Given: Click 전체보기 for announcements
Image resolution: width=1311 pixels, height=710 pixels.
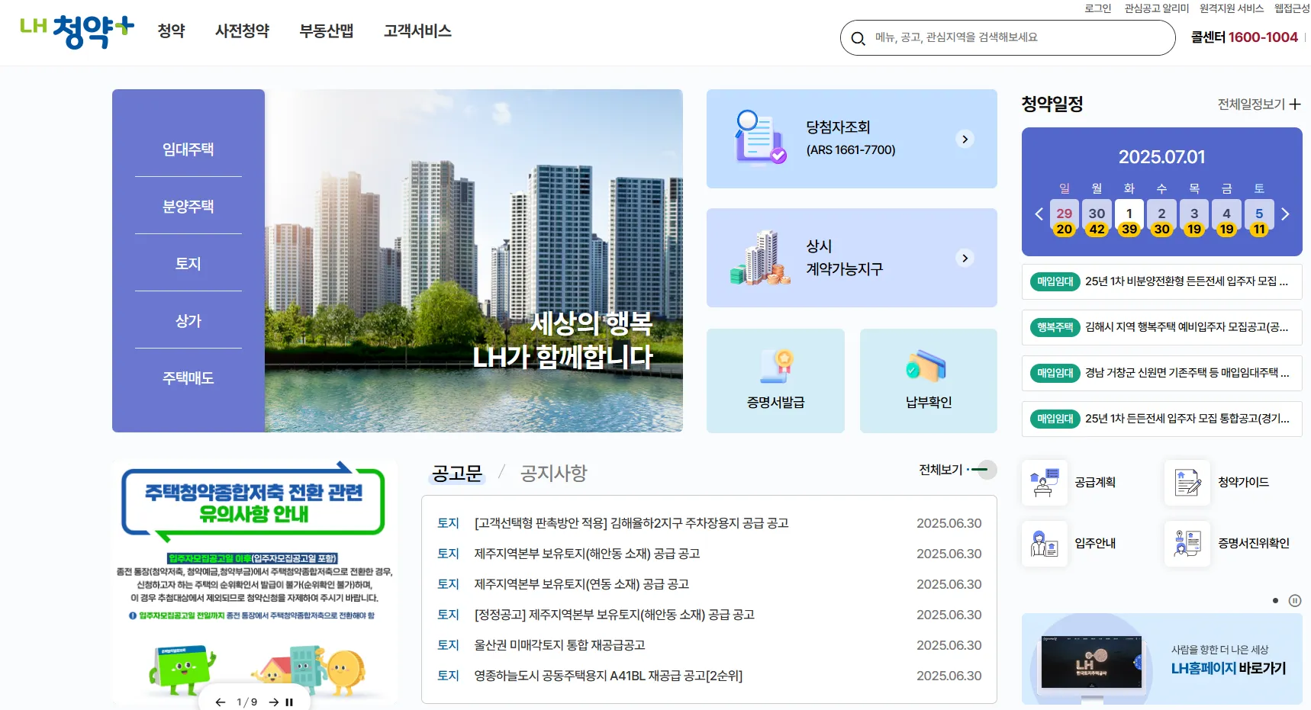Looking at the screenshot, I should click(x=958, y=470).
